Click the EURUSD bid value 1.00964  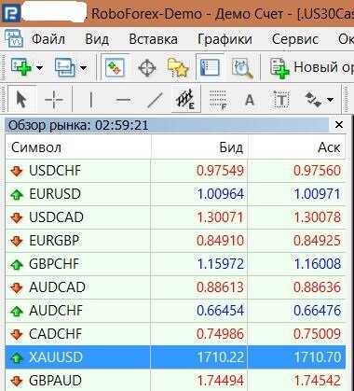pyautogui.click(x=221, y=194)
